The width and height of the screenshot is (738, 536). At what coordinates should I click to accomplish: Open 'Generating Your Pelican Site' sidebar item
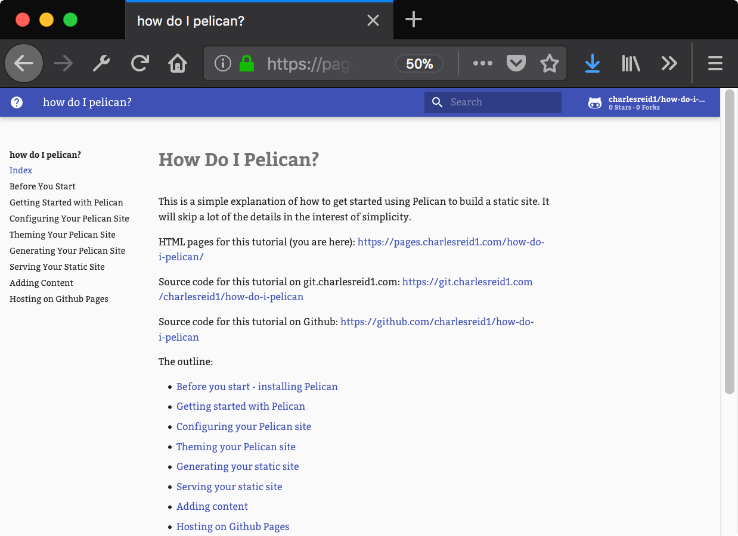[67, 251]
